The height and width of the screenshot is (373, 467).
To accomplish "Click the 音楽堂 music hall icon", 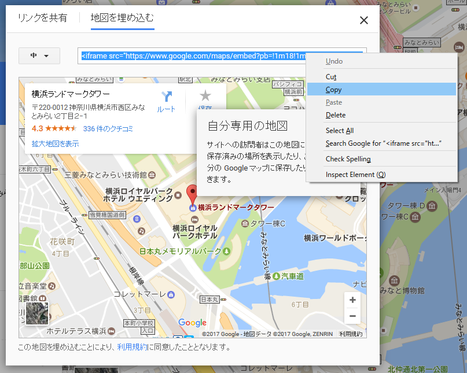I will point(52,286).
